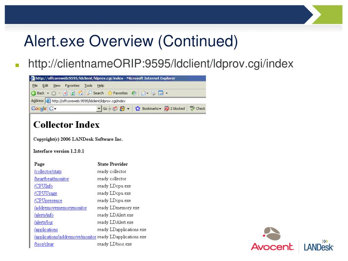This screenshot has height=261, width=348.
Task: Expand the Edit page dropdown arrow
Action: pos(167,93)
